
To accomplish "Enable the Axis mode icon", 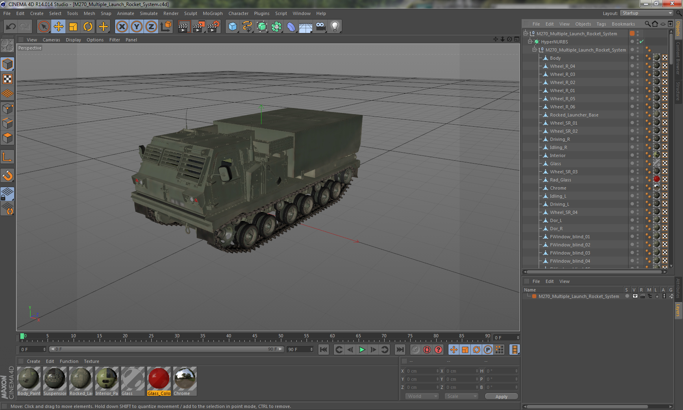I will (x=8, y=157).
